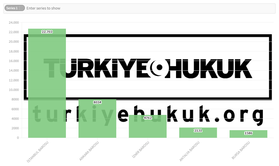Image resolution: width=279 pixels, height=166 pixels.
Task: Click the ANKARA BAROSU green bar
Action: pos(97,118)
